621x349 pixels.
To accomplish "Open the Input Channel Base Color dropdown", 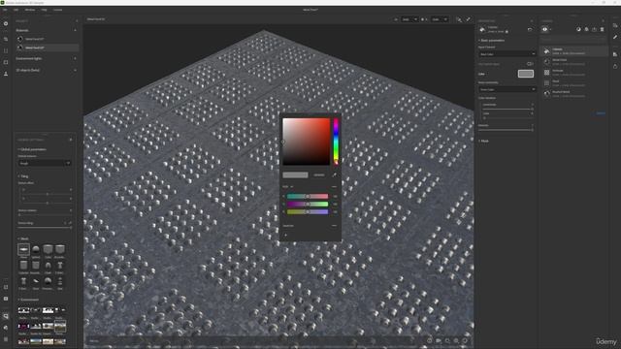I will [507, 54].
